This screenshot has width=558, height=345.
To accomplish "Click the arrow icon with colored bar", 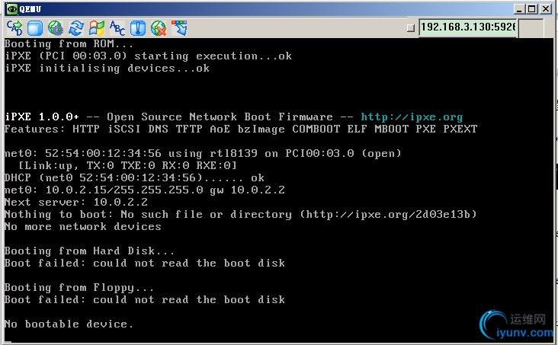I will 179,28.
